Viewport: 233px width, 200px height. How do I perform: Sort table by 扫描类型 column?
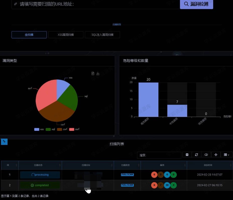coord(127,165)
